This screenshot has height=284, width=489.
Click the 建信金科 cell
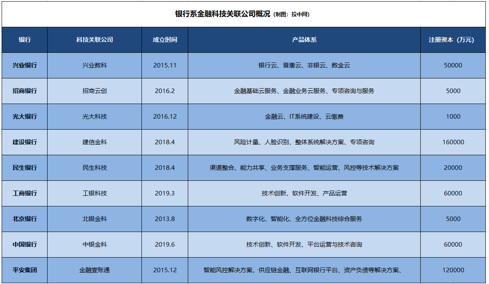[95, 142]
